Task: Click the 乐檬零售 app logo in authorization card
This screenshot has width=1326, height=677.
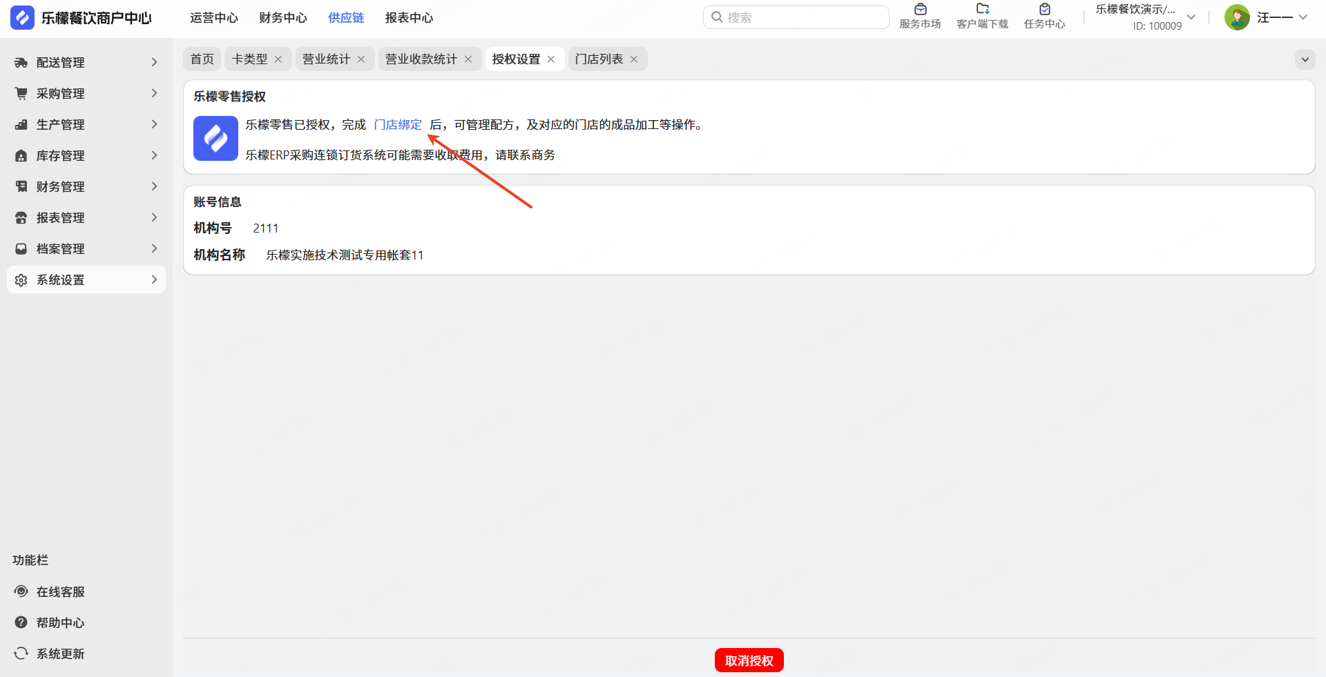Action: click(x=215, y=138)
